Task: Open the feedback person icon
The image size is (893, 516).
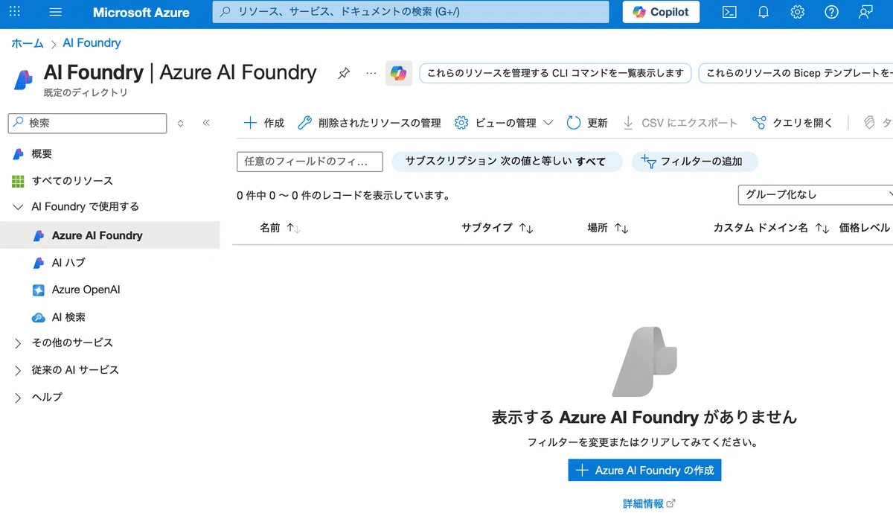Action: point(865,12)
